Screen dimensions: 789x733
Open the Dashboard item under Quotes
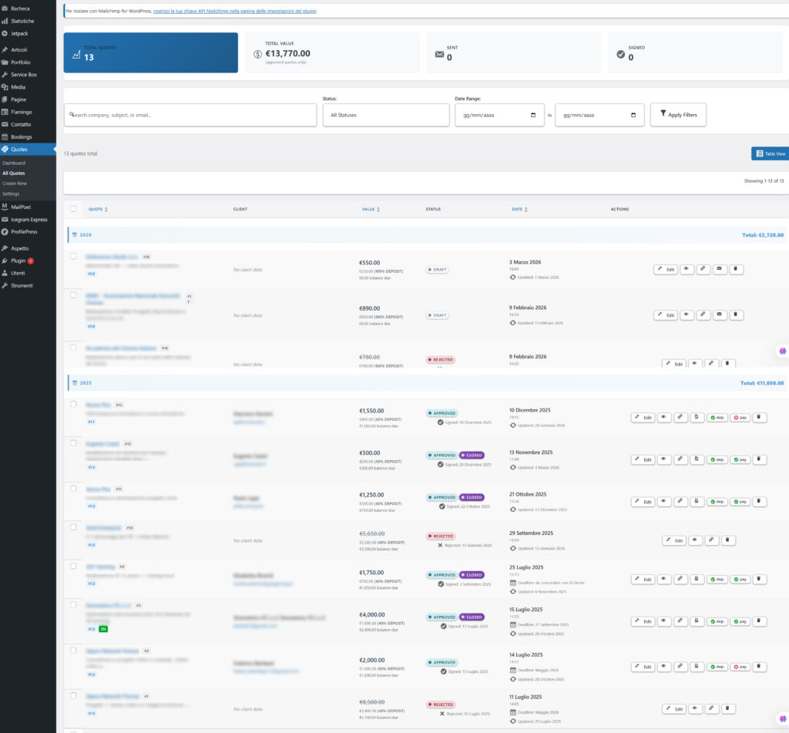pos(14,163)
